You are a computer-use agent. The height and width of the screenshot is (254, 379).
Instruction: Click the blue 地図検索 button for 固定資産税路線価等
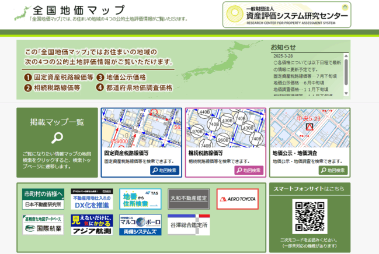[x=165, y=170]
